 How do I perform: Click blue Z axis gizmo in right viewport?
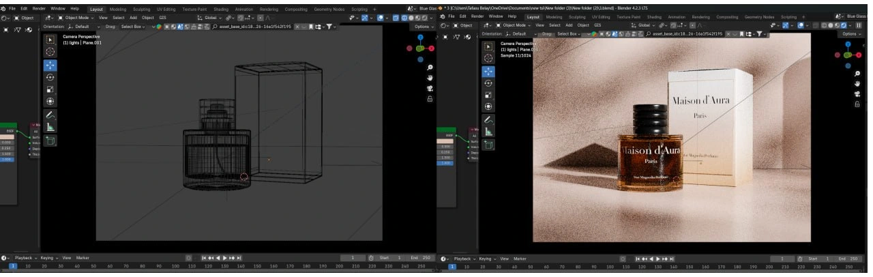click(x=848, y=43)
